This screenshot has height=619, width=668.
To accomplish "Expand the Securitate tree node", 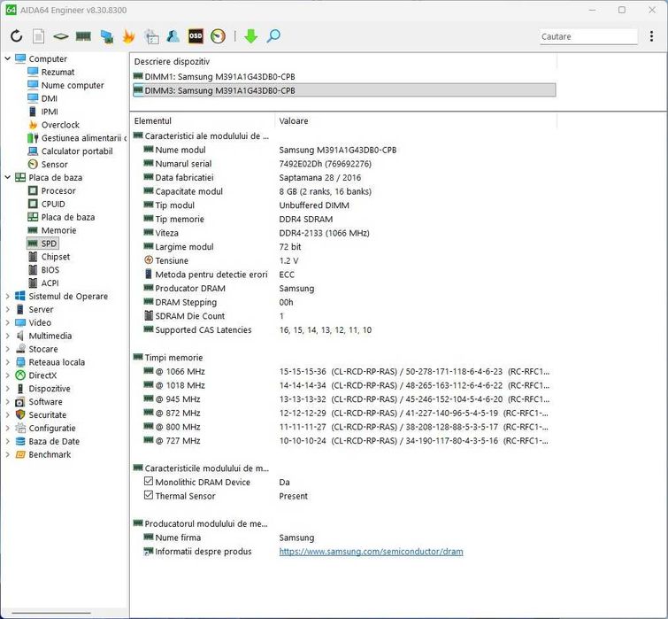I will tap(7, 414).
